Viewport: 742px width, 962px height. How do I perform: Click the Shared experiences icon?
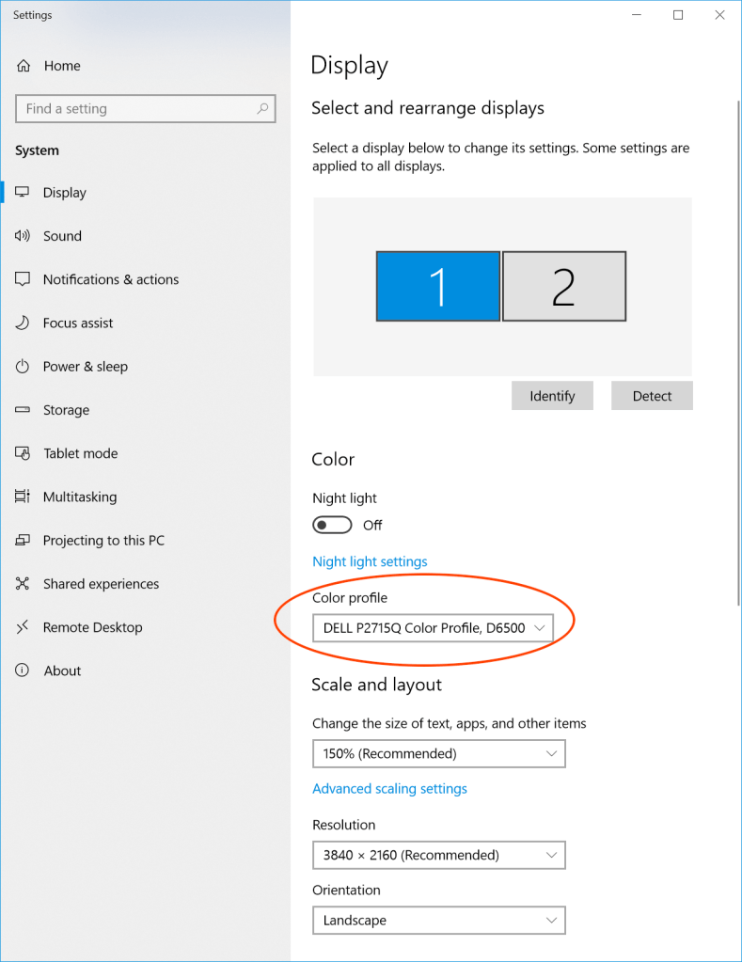coord(23,584)
